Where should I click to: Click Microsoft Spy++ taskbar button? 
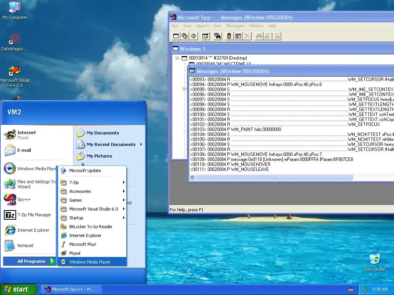click(x=71, y=290)
